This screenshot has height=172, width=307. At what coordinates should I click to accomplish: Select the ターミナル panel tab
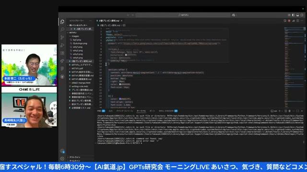tap(141, 111)
